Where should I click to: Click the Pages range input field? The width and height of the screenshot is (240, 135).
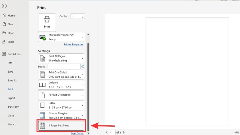click(x=64, y=67)
